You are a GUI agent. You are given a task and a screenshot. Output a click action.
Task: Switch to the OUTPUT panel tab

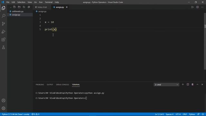click(x=50, y=84)
